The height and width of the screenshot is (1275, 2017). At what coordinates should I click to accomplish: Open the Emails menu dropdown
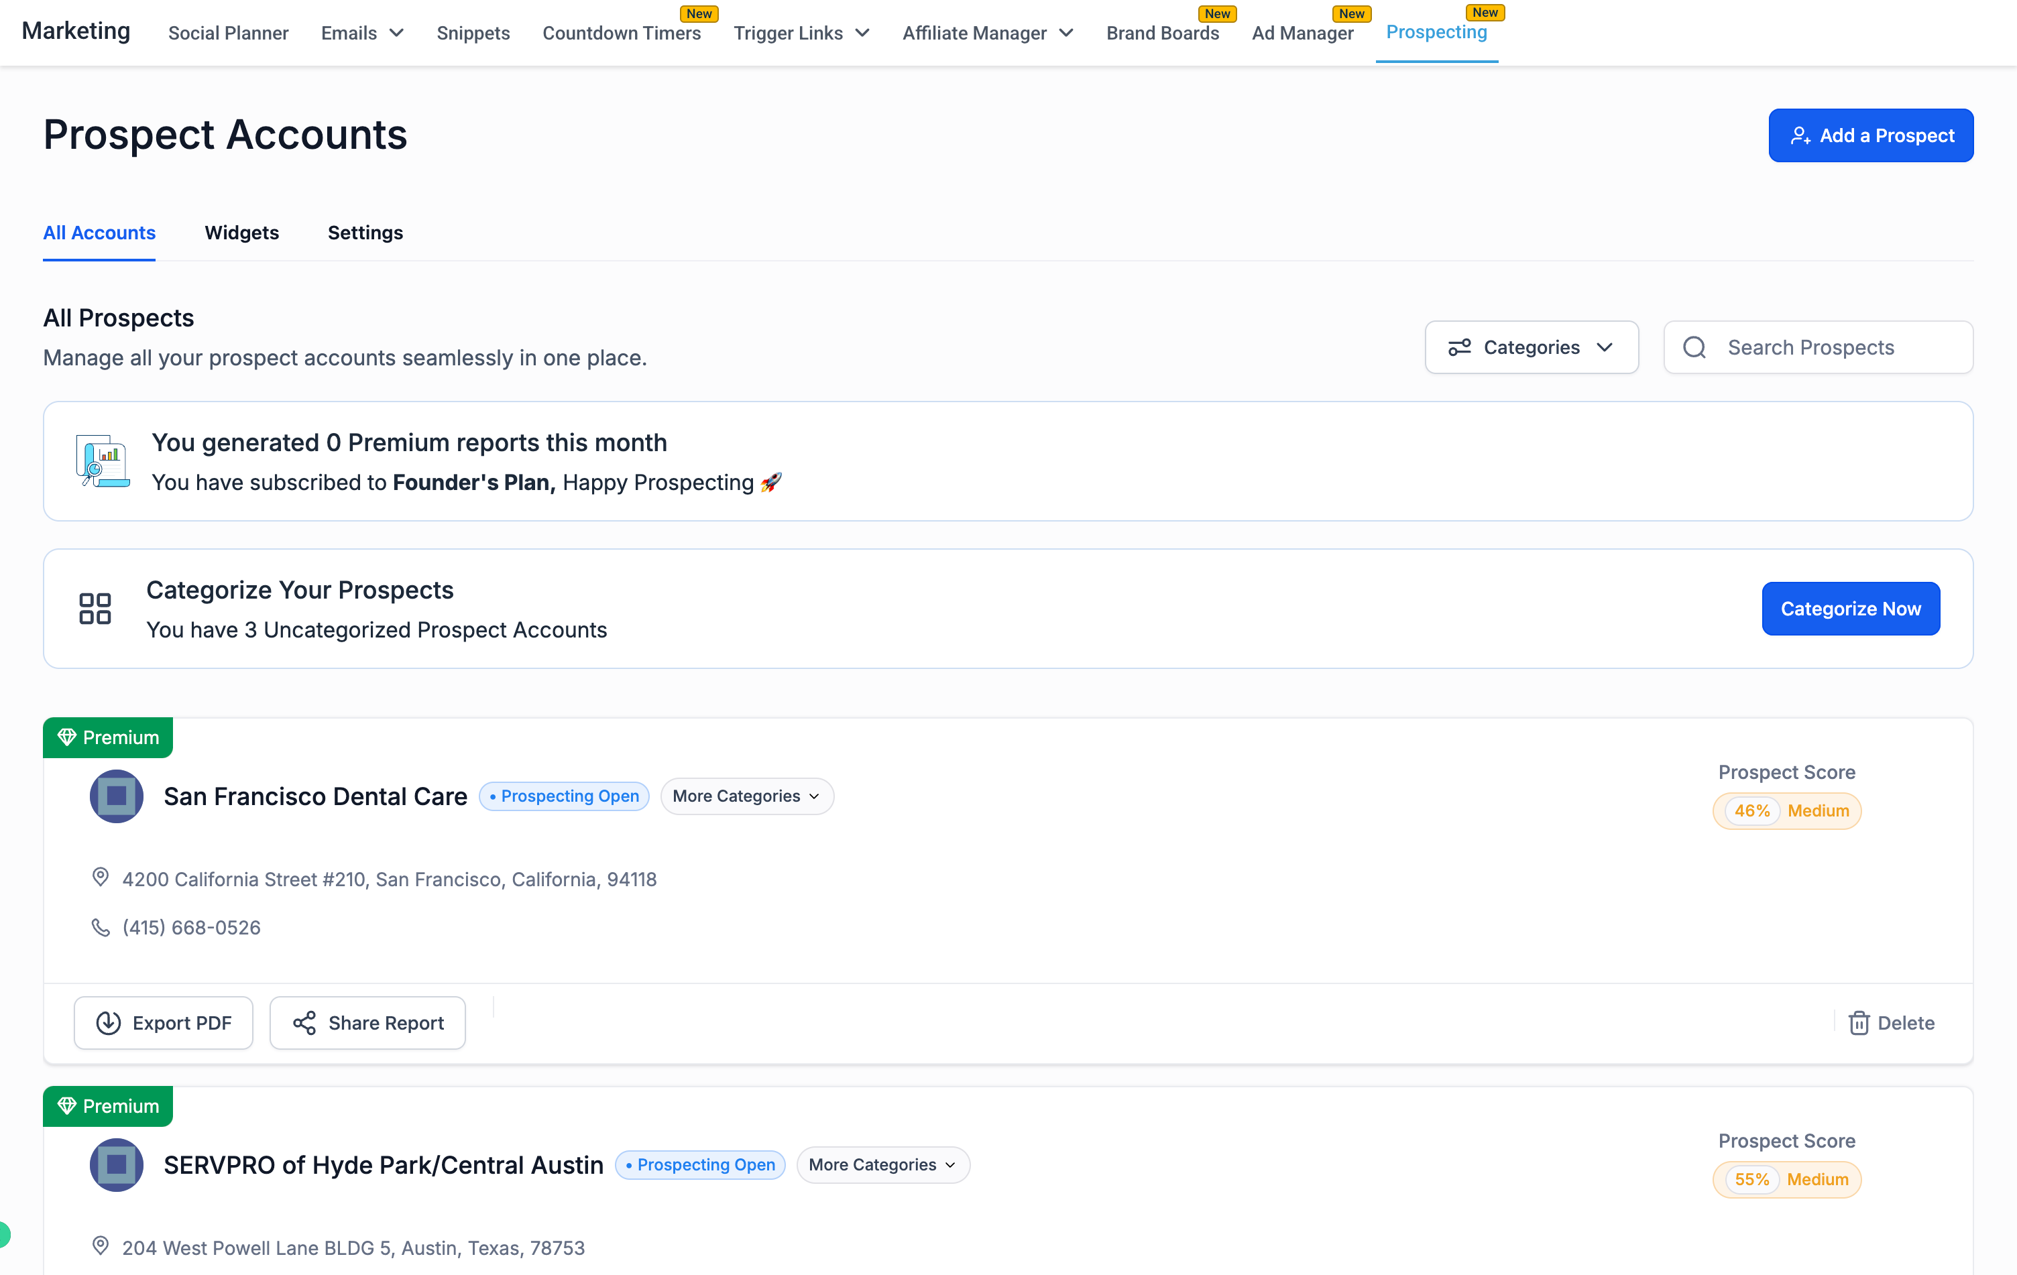point(362,33)
